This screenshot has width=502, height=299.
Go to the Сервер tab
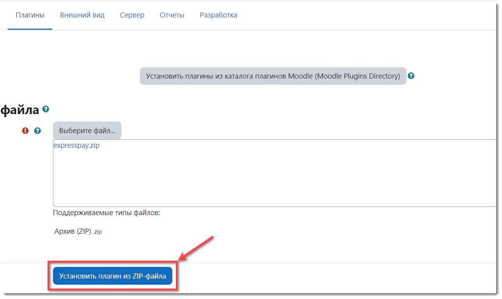click(x=132, y=15)
